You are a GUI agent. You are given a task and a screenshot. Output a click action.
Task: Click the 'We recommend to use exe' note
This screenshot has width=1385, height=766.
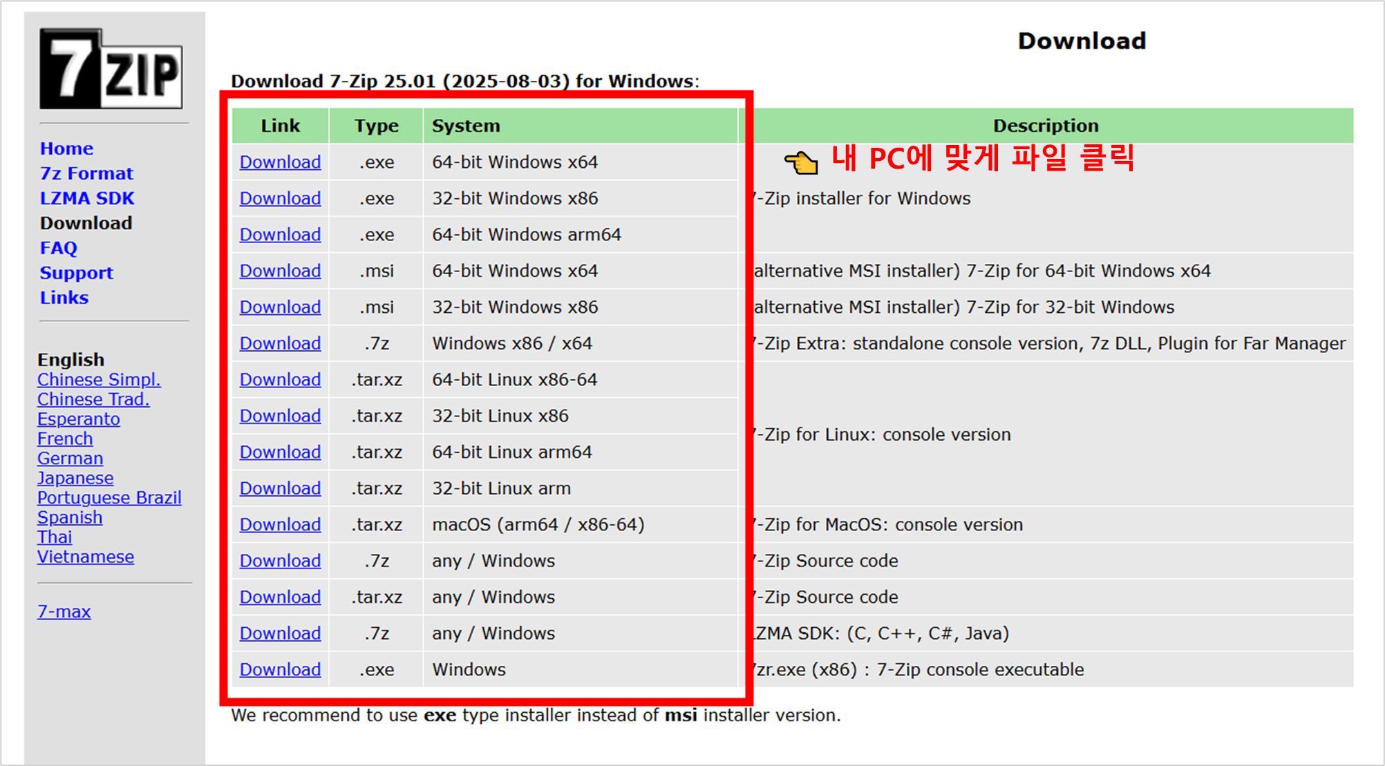point(536,716)
